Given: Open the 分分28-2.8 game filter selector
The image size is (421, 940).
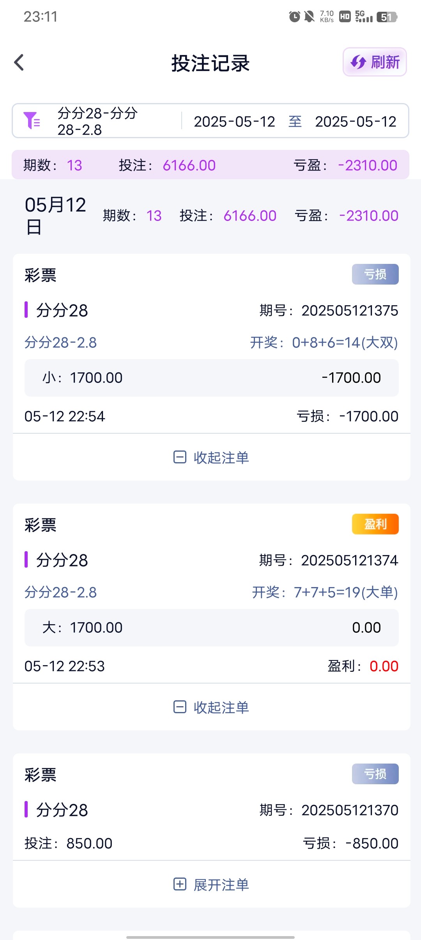Looking at the screenshot, I should pos(97,121).
